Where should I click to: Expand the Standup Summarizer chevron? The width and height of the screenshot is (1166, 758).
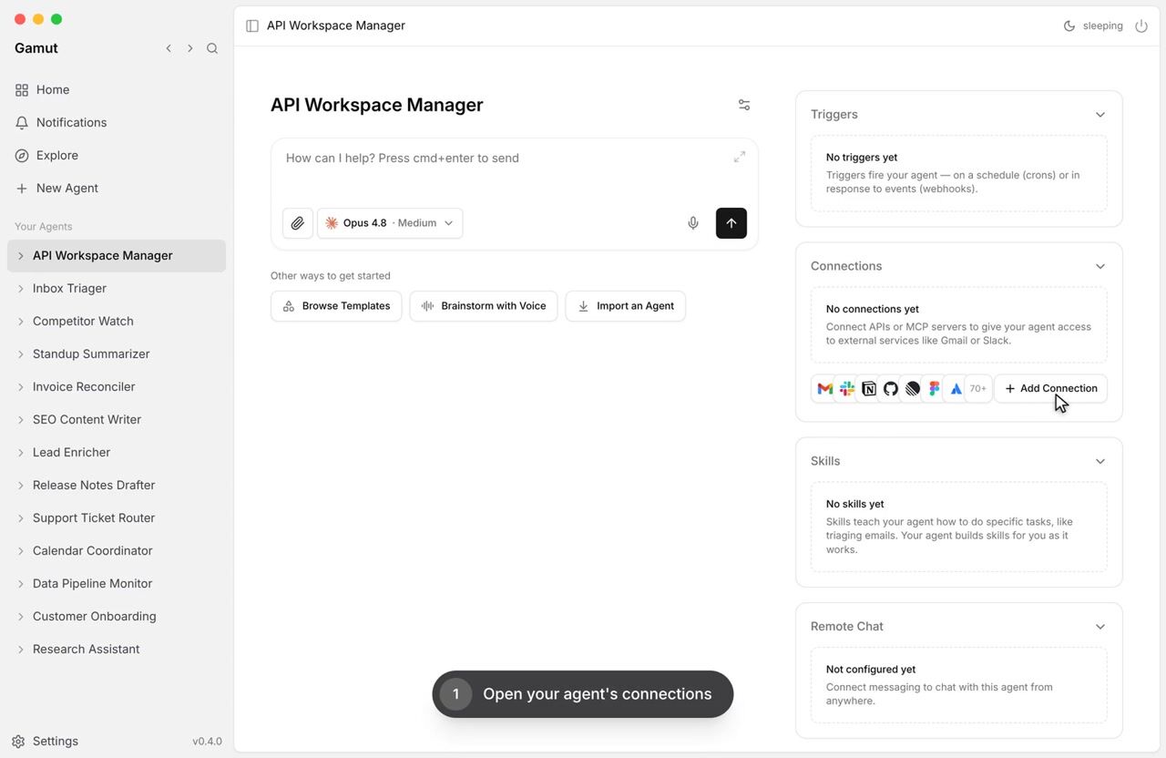tap(21, 354)
